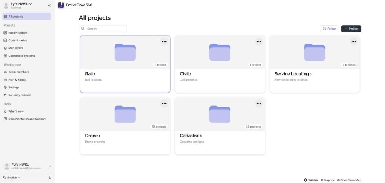
Task: Open the Rail folder three-dot menu
Action: tap(164, 41)
